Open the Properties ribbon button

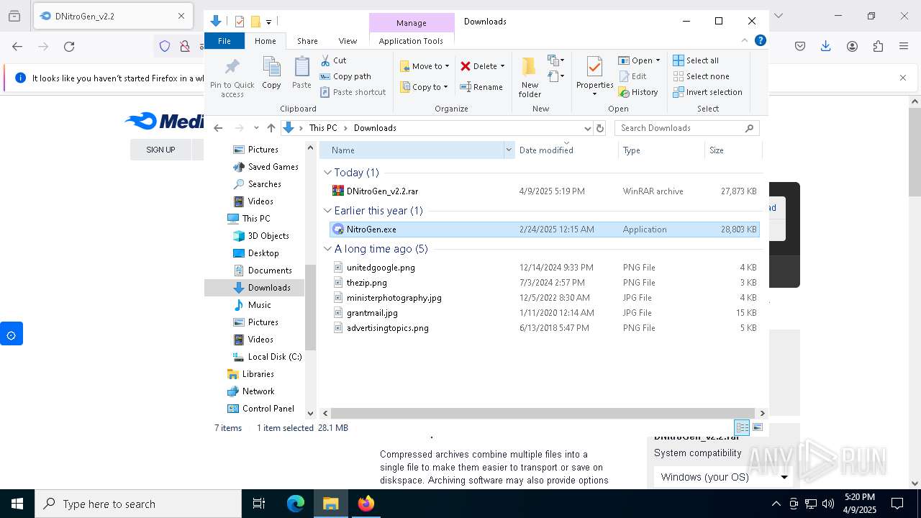[x=594, y=76]
